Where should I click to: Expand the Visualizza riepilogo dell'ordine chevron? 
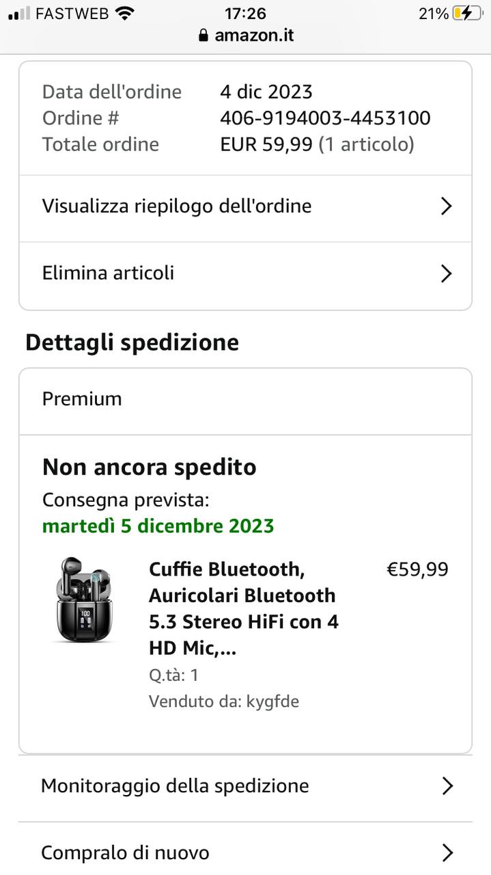click(x=446, y=206)
